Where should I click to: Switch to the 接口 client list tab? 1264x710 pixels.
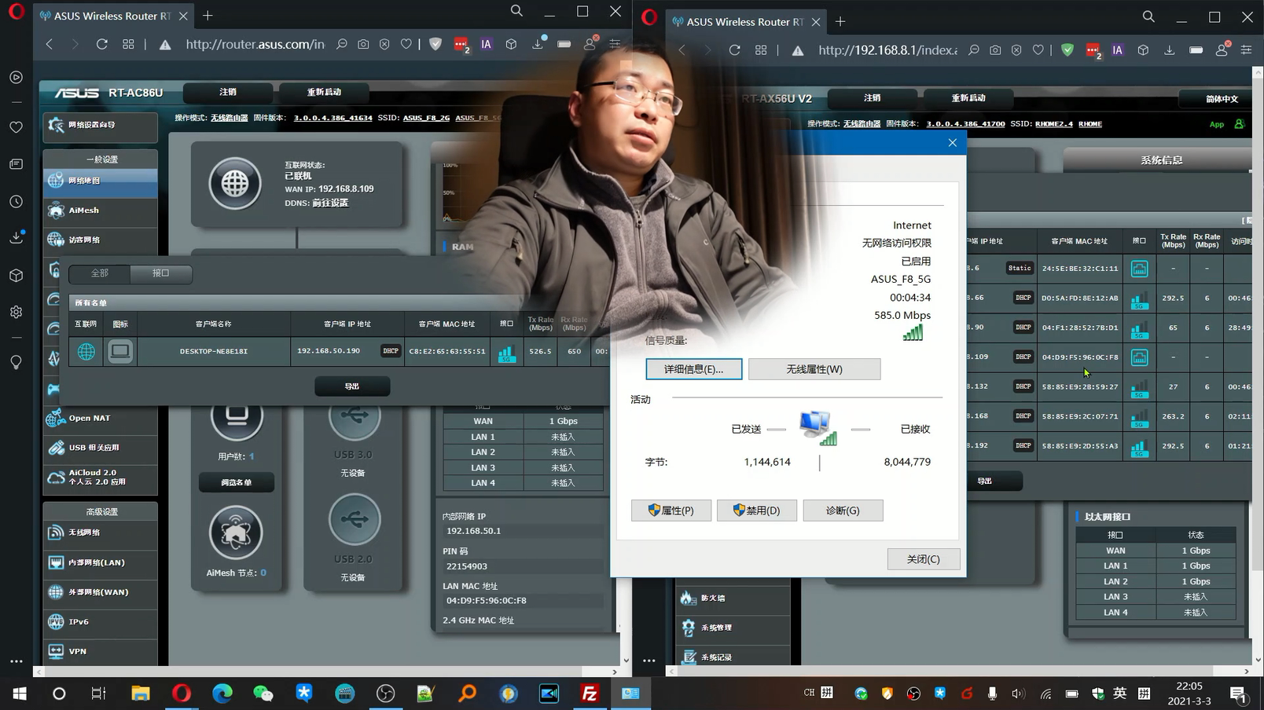point(161,273)
